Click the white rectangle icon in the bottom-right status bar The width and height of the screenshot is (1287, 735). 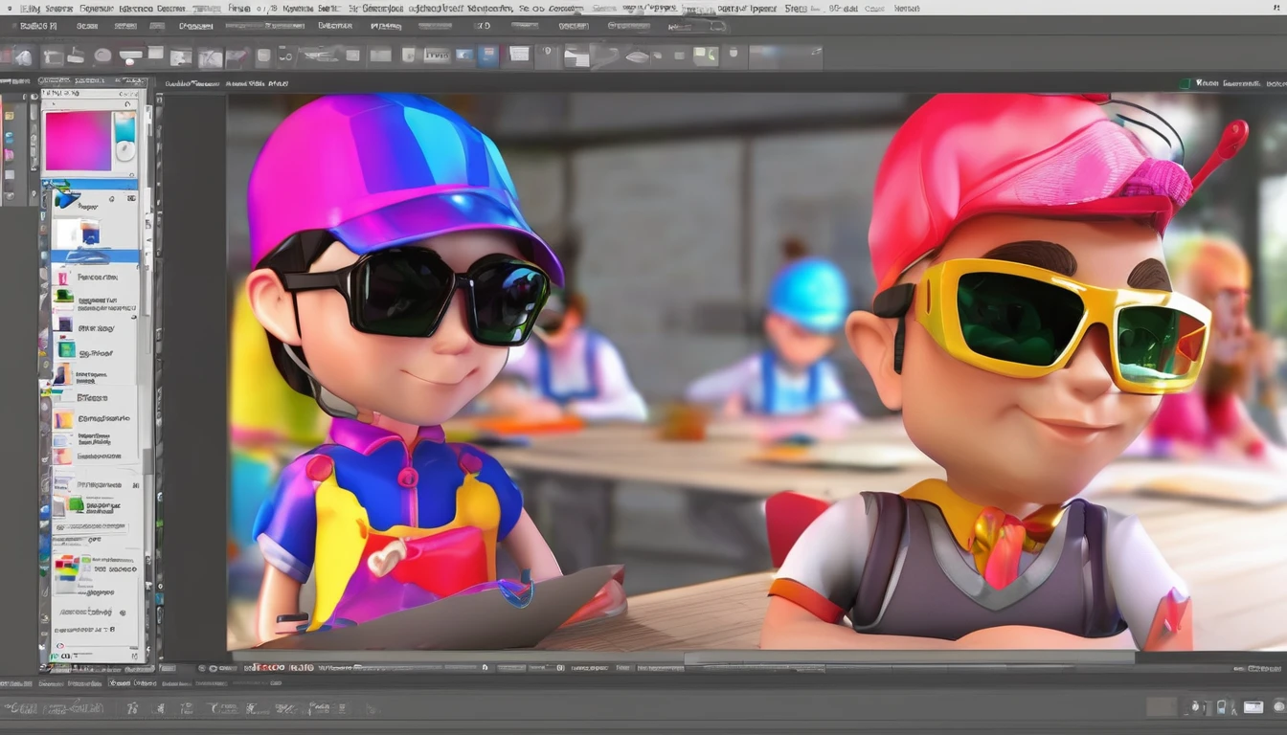(1253, 707)
